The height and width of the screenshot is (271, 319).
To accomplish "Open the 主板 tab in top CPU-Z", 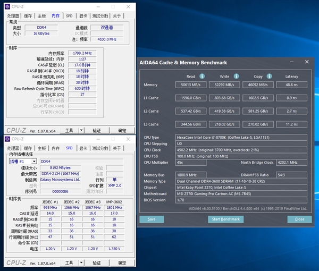I will click(41, 16).
